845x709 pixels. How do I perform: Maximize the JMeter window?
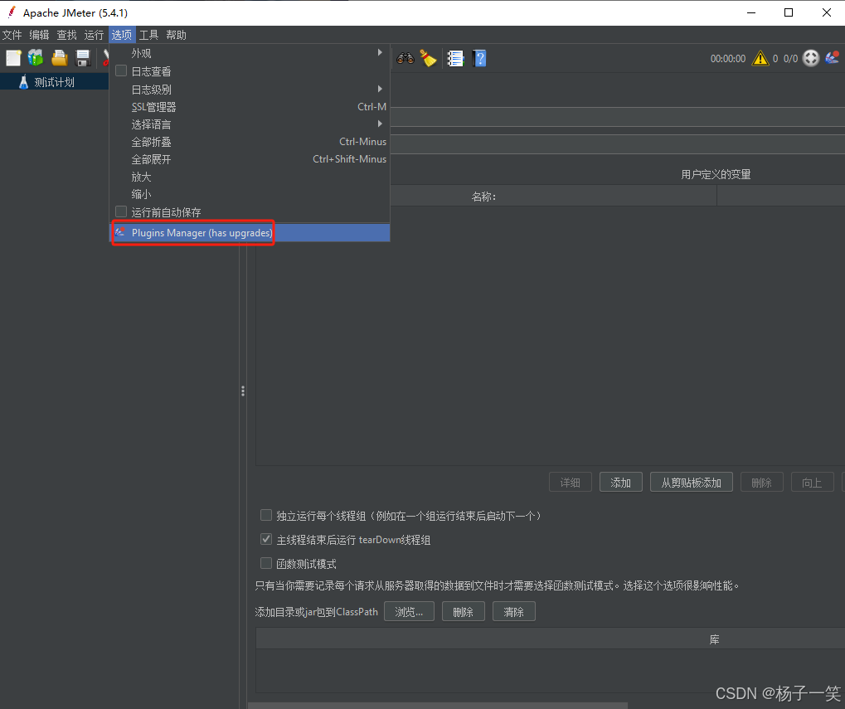[789, 12]
